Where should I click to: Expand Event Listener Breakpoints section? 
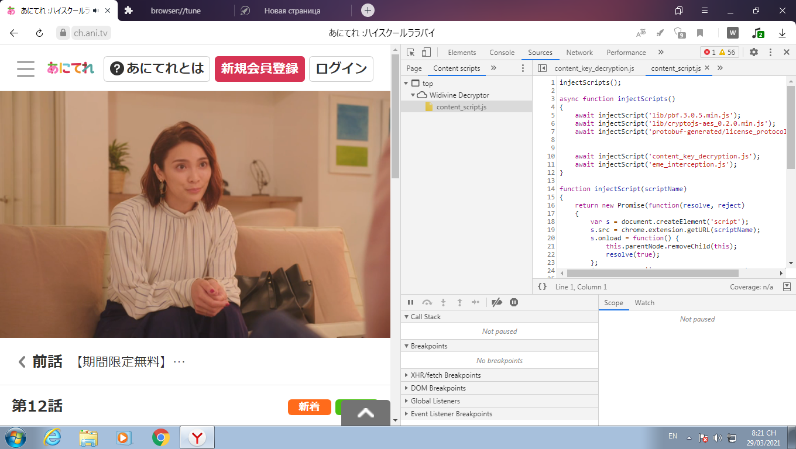click(x=451, y=413)
